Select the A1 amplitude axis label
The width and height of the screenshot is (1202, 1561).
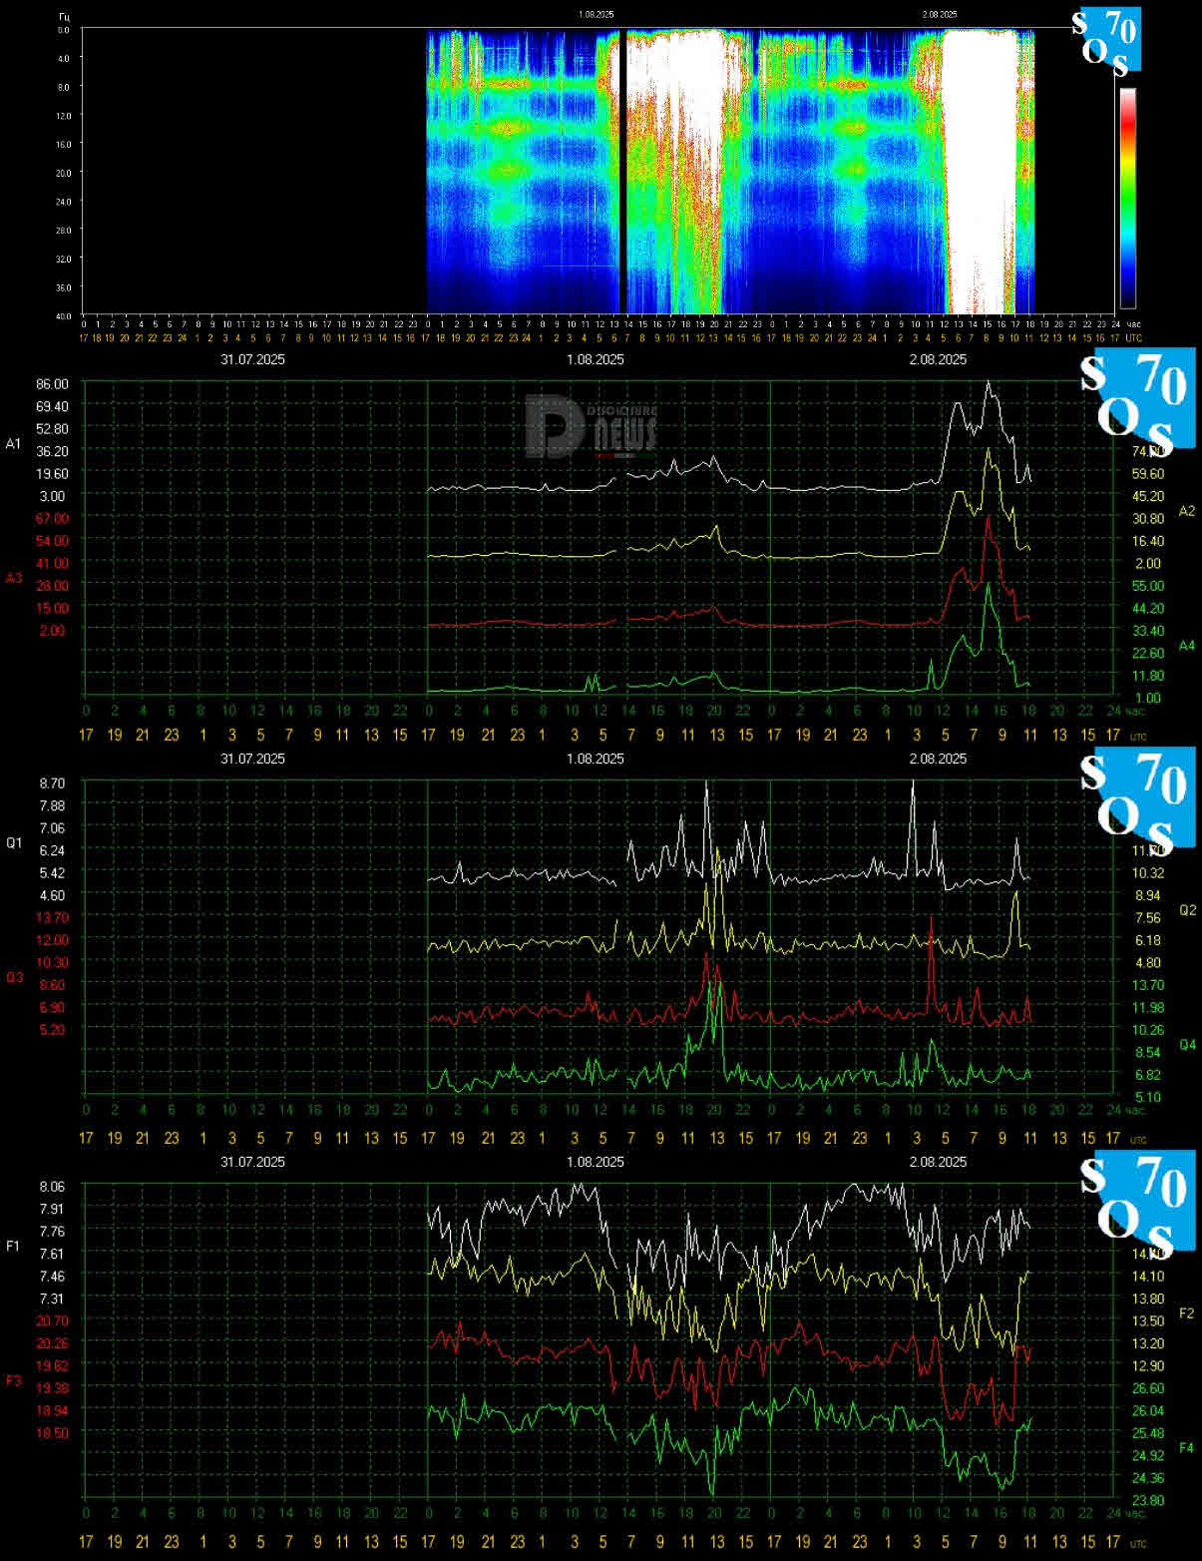point(13,443)
